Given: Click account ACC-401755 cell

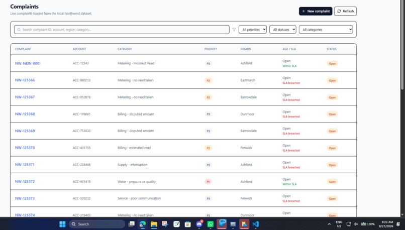Looking at the screenshot, I should pyautogui.click(x=81, y=148).
